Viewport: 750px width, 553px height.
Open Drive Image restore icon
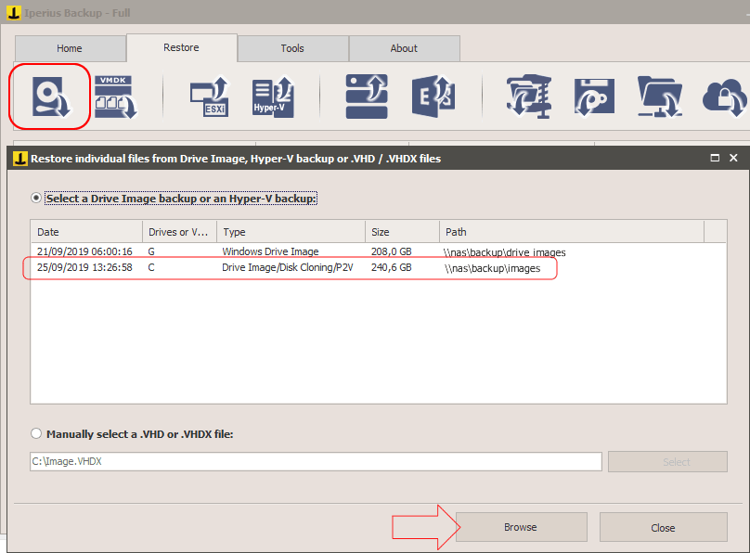tap(50, 96)
